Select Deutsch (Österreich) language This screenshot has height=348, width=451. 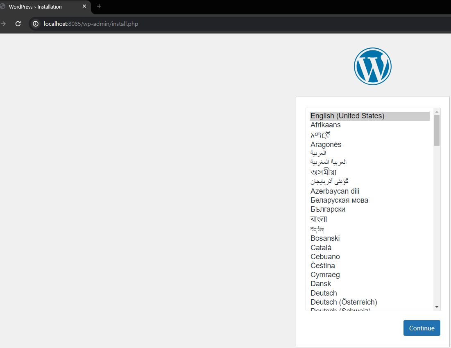(369, 302)
